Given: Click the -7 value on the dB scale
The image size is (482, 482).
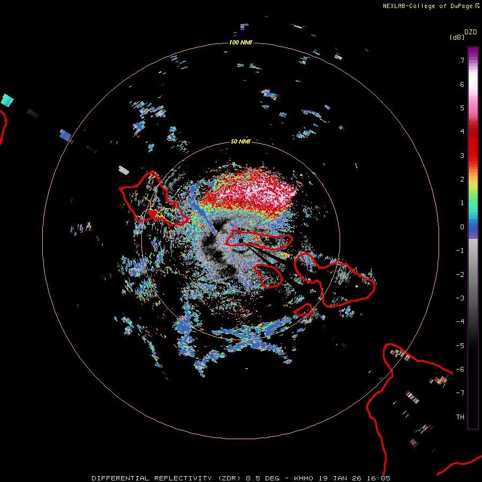Looking at the screenshot, I should pyautogui.click(x=460, y=393).
